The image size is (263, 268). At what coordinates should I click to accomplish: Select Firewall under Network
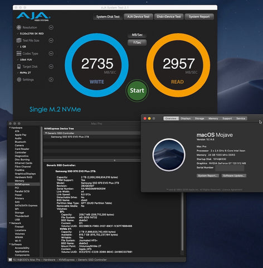pyautogui.click(x=20, y=227)
